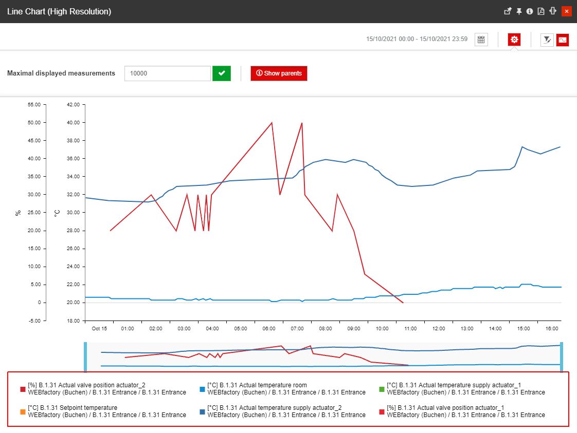The height and width of the screenshot is (433, 577).
Task: Click the right handle of range navigator
Action: tap(561, 356)
